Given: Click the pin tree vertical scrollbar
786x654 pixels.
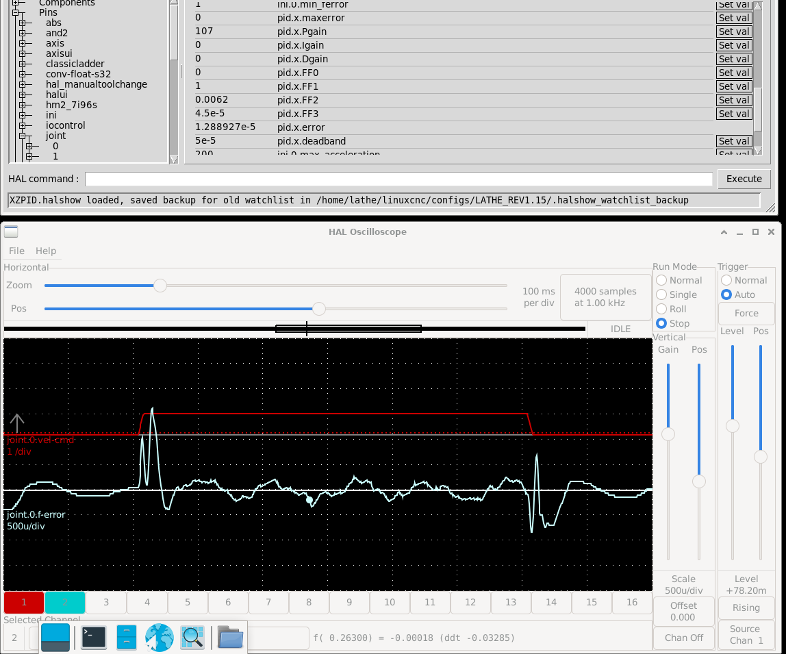Looking at the screenshot, I should [174, 80].
